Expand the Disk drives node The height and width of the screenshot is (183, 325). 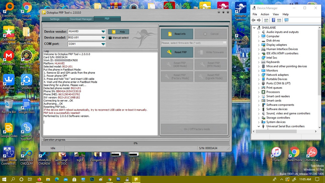click(259, 41)
